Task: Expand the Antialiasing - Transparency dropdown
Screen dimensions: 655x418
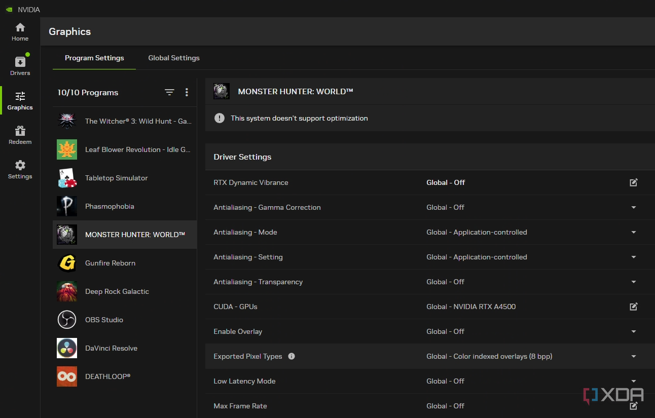Action: tap(633, 282)
